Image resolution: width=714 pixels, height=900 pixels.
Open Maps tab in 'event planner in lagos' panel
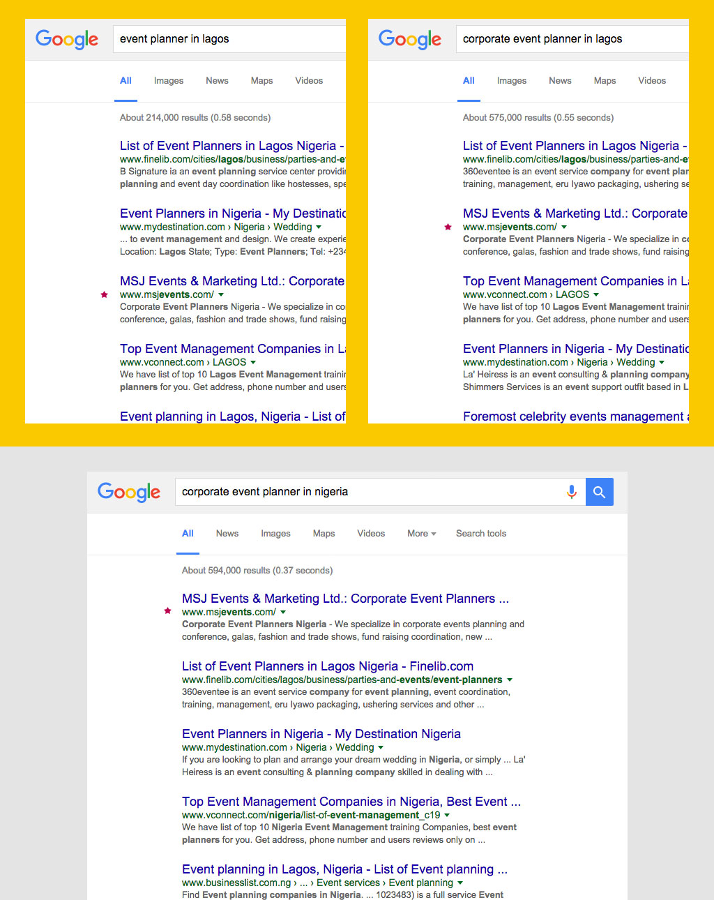point(261,81)
